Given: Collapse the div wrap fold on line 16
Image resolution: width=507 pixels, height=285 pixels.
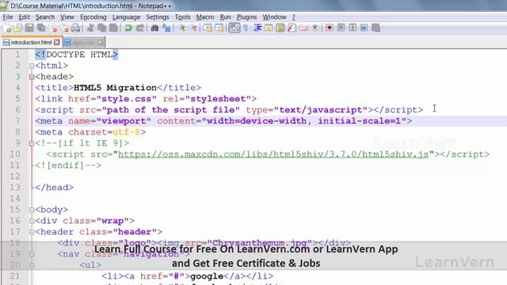Looking at the screenshot, I should [32, 221].
